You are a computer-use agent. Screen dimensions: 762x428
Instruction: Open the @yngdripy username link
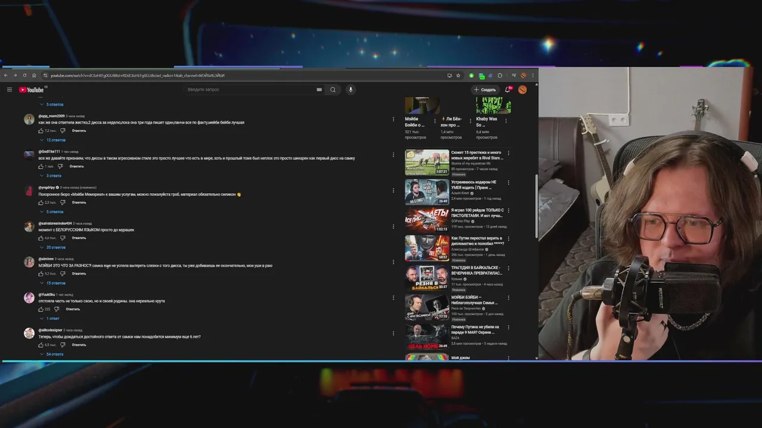click(46, 187)
